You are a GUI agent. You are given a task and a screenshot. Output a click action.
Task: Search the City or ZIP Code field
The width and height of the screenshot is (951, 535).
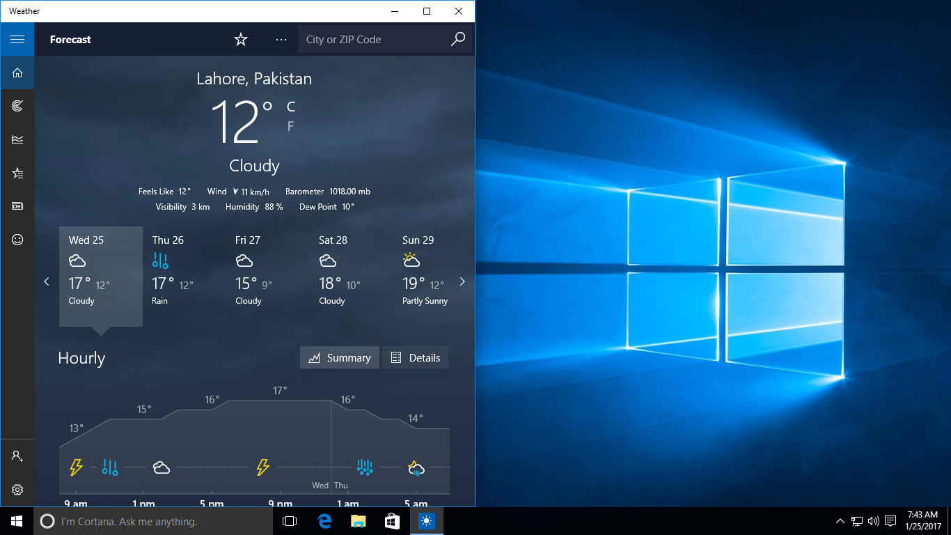pos(376,39)
